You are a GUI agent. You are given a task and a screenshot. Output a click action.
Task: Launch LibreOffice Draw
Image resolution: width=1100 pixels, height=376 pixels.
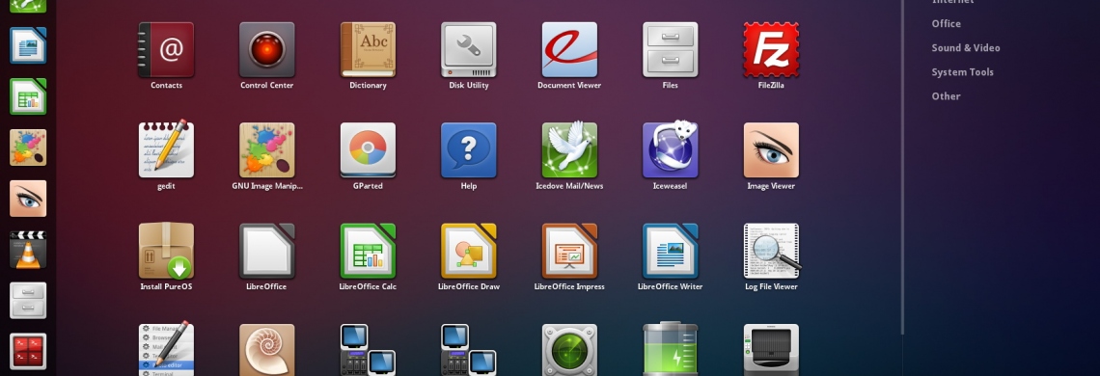(x=469, y=251)
